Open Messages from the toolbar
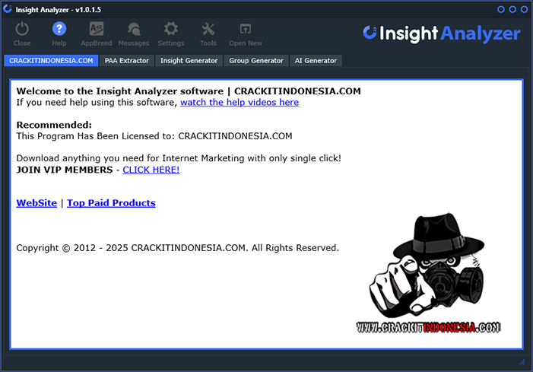 [x=134, y=30]
